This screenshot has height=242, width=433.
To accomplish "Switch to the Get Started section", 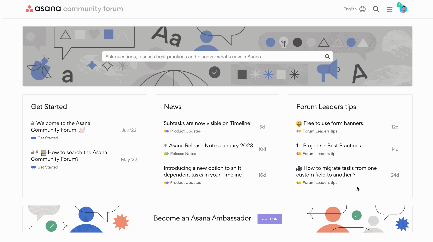I will (x=49, y=107).
